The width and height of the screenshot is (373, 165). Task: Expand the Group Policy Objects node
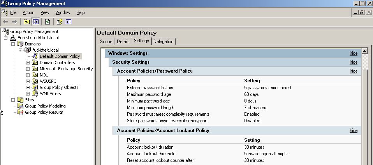click(28, 87)
